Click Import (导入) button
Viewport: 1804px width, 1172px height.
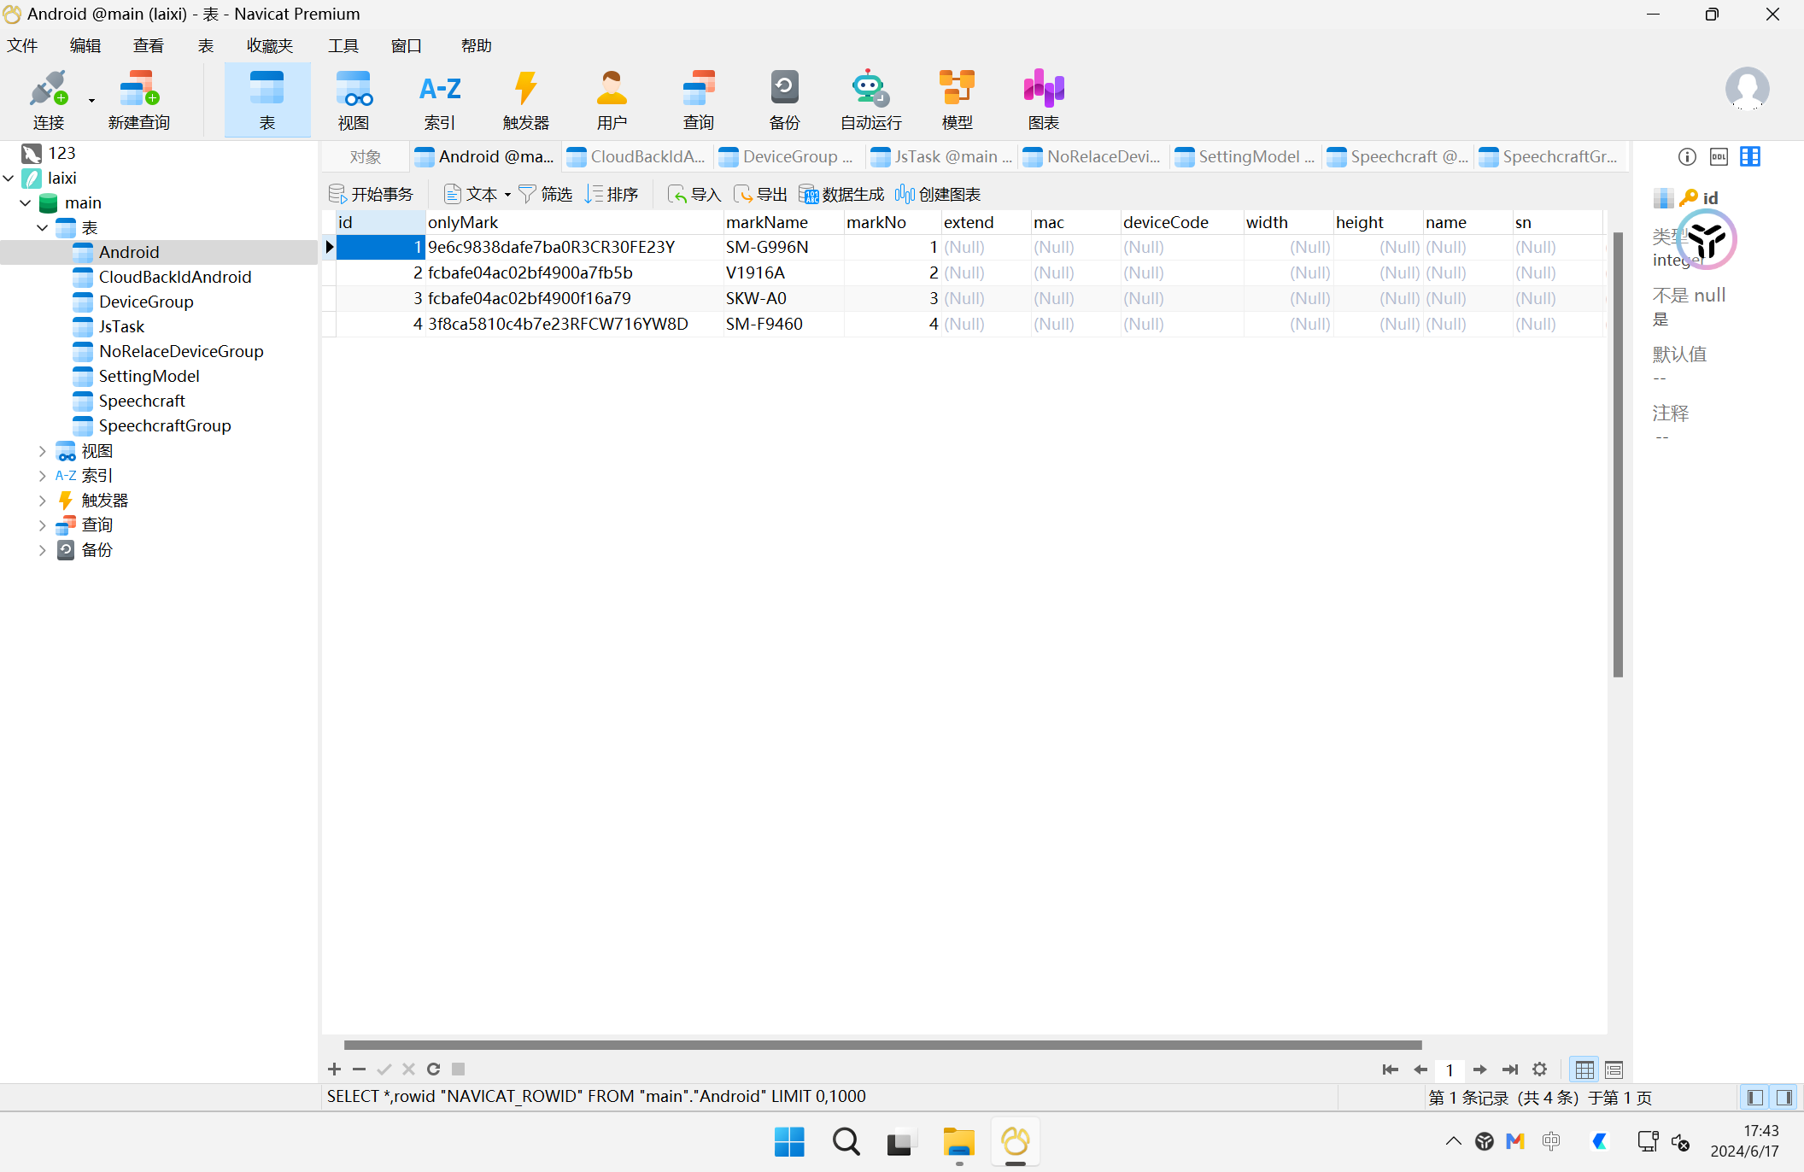[694, 195]
